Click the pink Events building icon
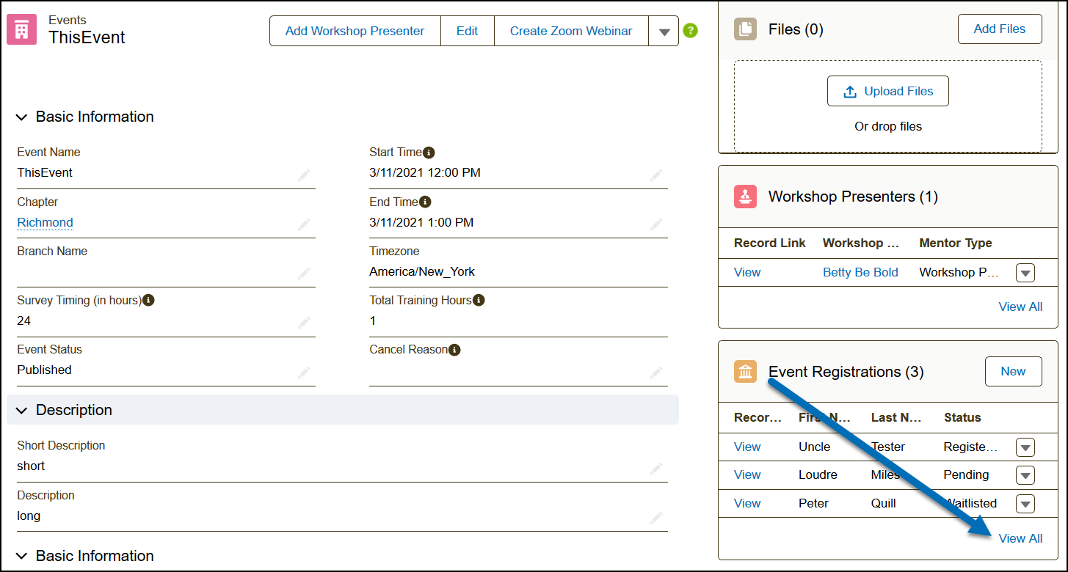1068x572 pixels. click(x=21, y=30)
